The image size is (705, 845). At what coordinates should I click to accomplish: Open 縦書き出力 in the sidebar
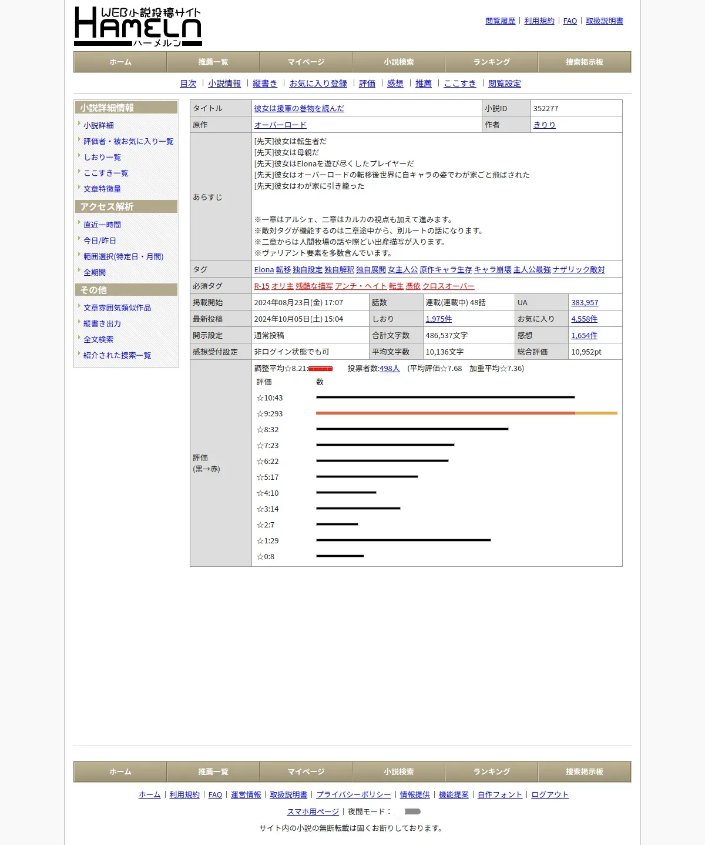pyautogui.click(x=102, y=323)
